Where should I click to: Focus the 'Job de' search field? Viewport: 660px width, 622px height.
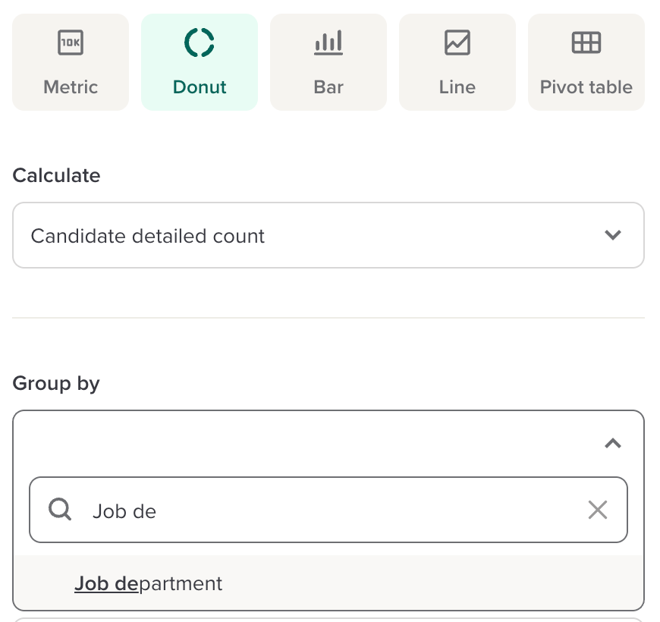coord(326,510)
